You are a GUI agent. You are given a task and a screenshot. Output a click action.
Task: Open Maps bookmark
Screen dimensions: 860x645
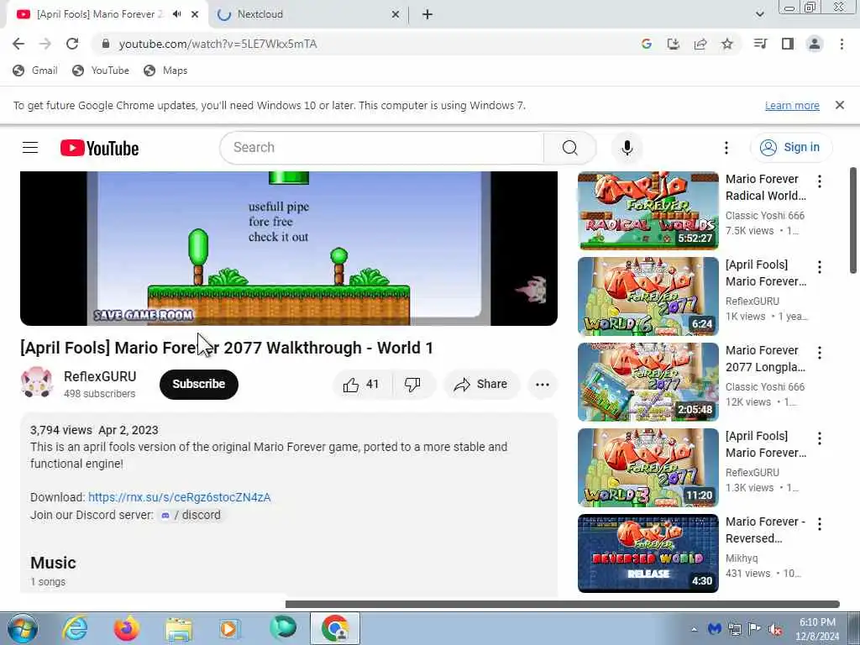(165, 71)
